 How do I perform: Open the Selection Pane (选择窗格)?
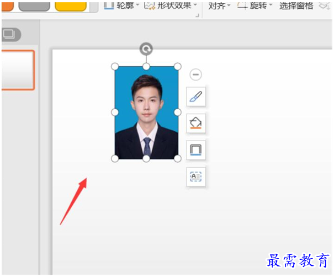click(296, 6)
